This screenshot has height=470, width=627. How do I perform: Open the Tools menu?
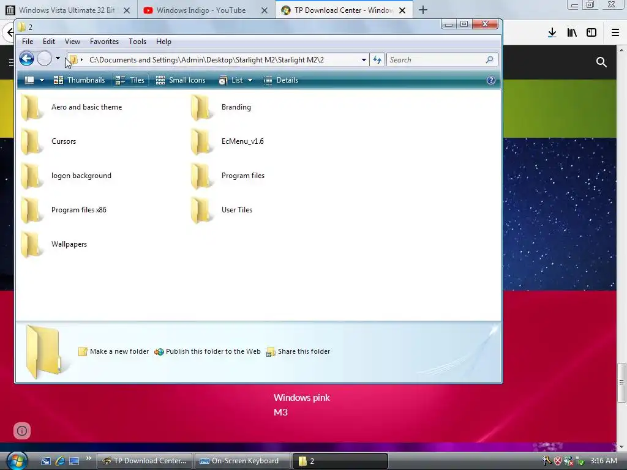click(137, 42)
